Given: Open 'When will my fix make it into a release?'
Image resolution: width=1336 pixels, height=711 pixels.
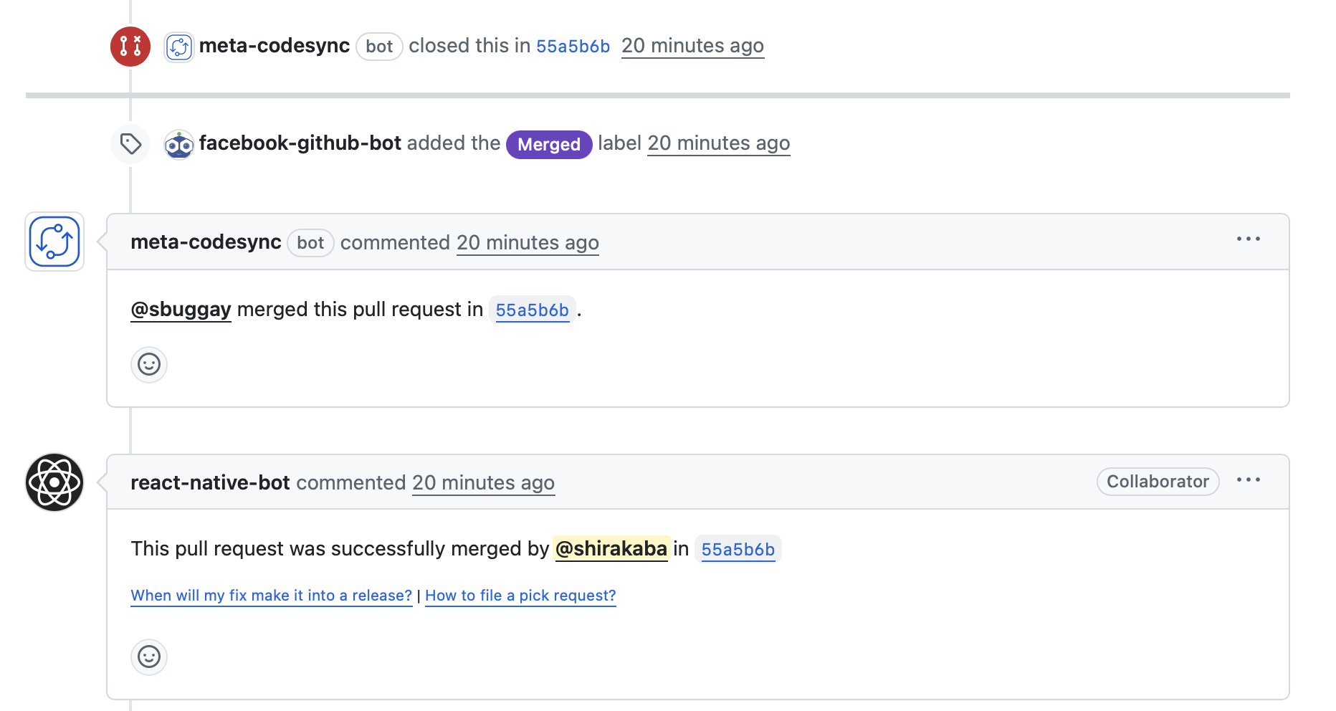Looking at the screenshot, I should point(272,596).
